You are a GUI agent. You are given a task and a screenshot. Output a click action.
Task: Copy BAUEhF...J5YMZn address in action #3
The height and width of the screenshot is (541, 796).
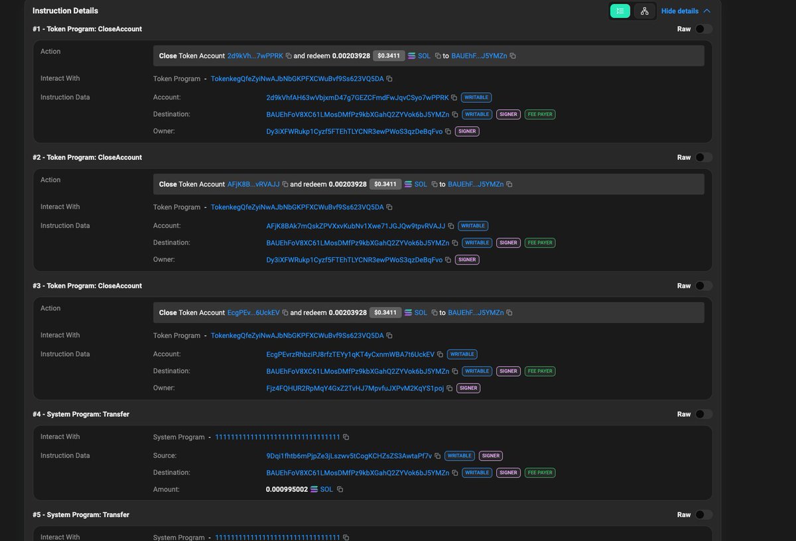pos(509,313)
